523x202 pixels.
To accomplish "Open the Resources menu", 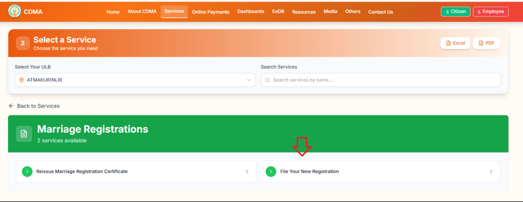I will (304, 12).
